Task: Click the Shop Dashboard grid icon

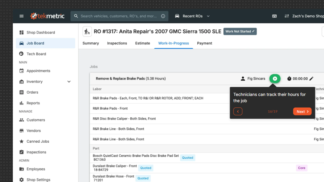Action: [22, 32]
